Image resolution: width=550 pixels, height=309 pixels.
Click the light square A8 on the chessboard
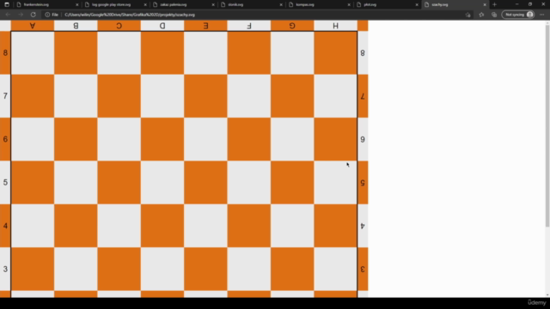click(33, 53)
